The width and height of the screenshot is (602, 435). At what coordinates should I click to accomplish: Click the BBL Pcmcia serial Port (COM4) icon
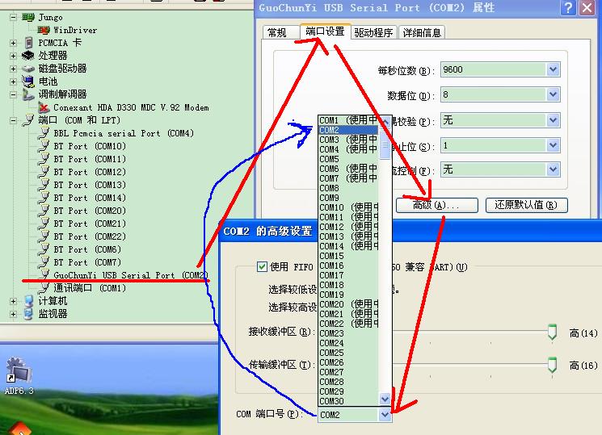pos(45,133)
